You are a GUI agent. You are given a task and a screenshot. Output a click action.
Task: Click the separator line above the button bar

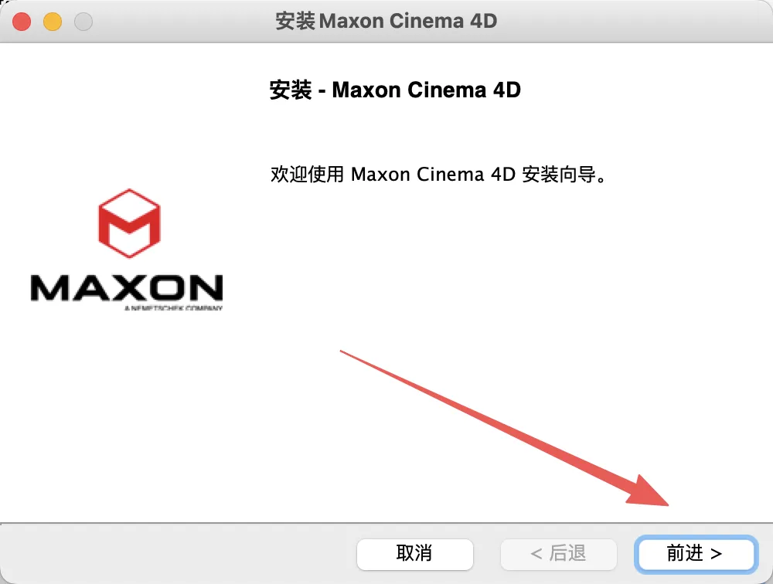point(386,523)
